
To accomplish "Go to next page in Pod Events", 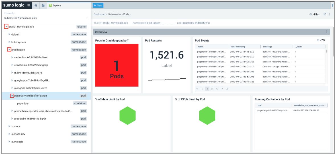I will coord(222,89).
